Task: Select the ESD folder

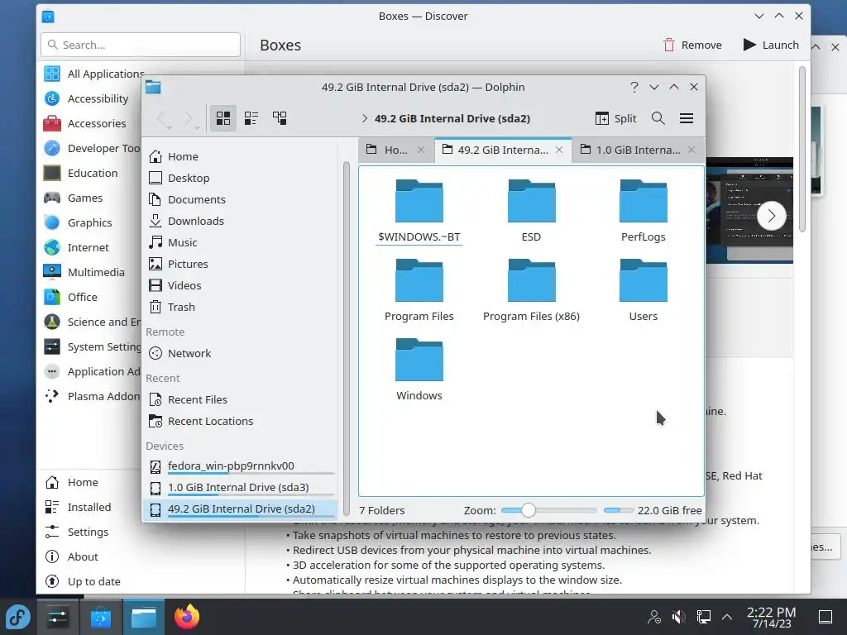Action: [x=532, y=211]
